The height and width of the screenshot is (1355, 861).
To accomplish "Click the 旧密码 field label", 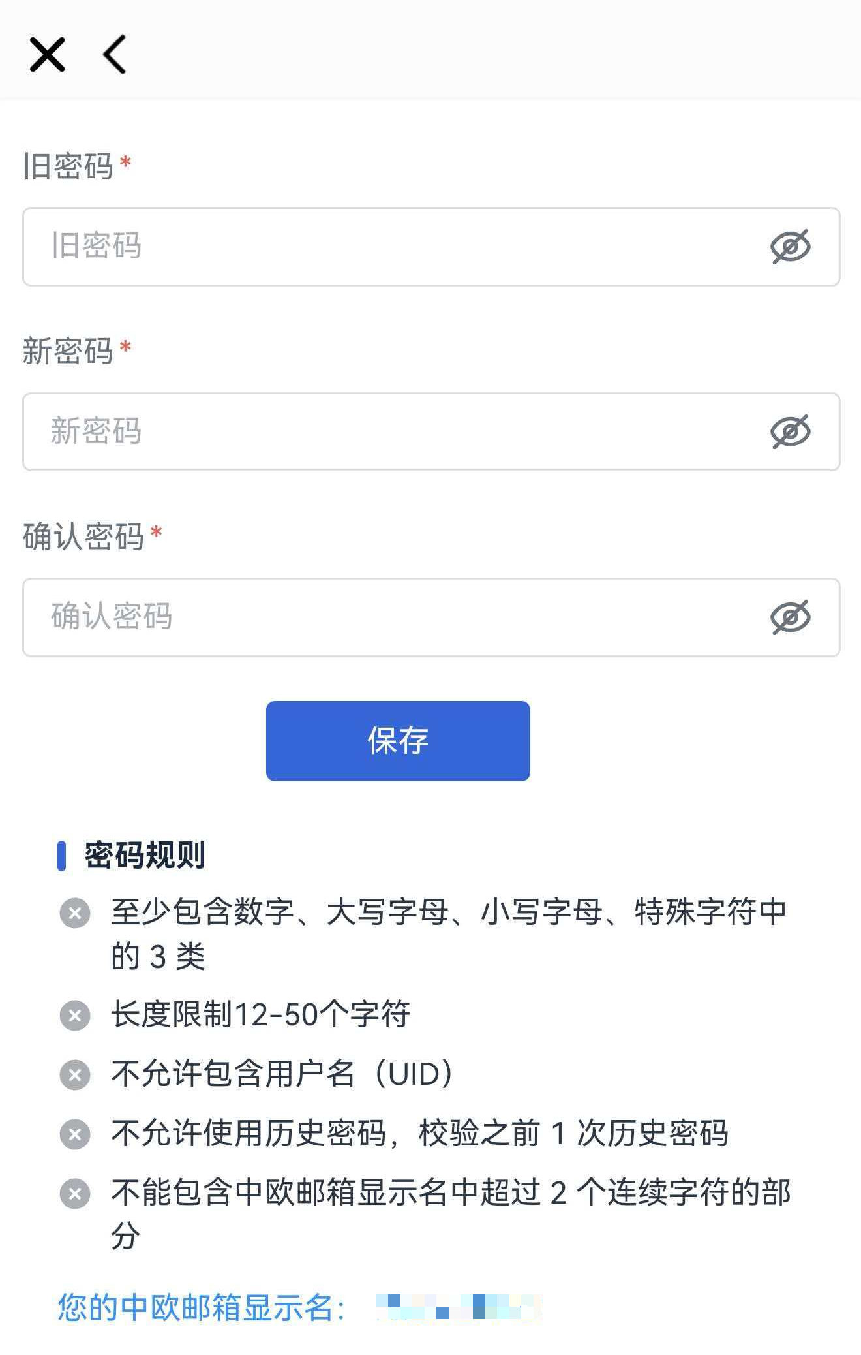I will click(68, 166).
